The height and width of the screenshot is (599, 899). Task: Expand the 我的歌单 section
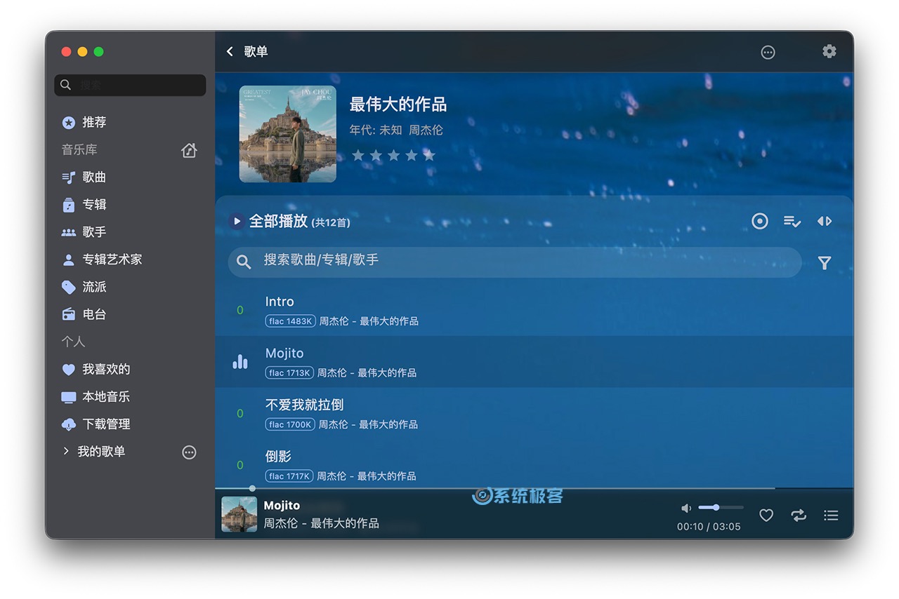(x=66, y=452)
